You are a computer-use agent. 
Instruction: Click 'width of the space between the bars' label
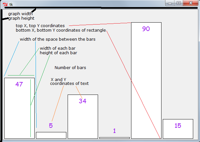click(57, 39)
